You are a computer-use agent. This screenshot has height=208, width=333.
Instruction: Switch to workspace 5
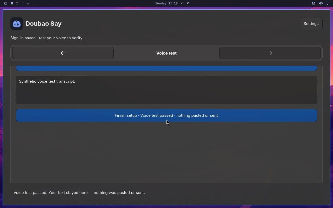coord(34,3)
